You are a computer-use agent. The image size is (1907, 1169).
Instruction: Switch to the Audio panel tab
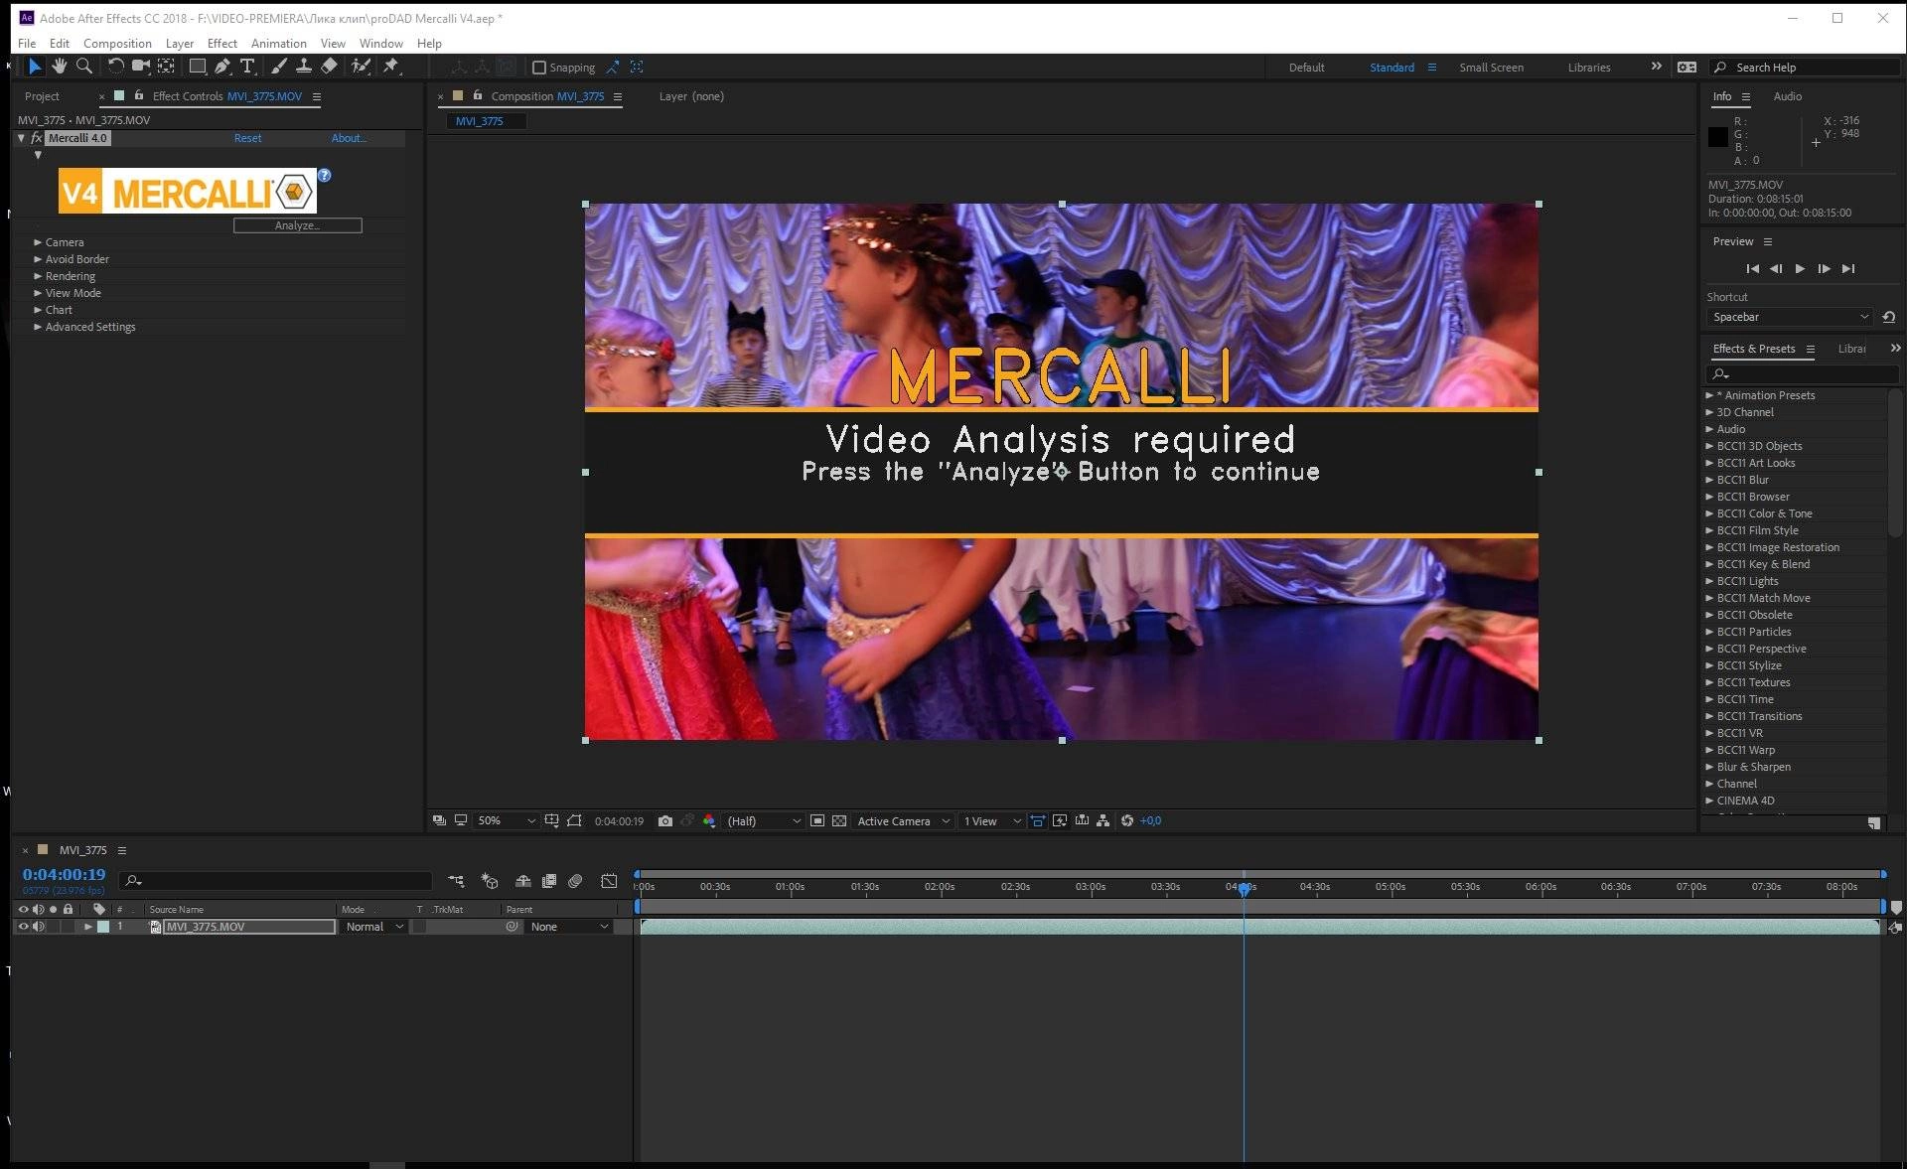pyautogui.click(x=1787, y=96)
